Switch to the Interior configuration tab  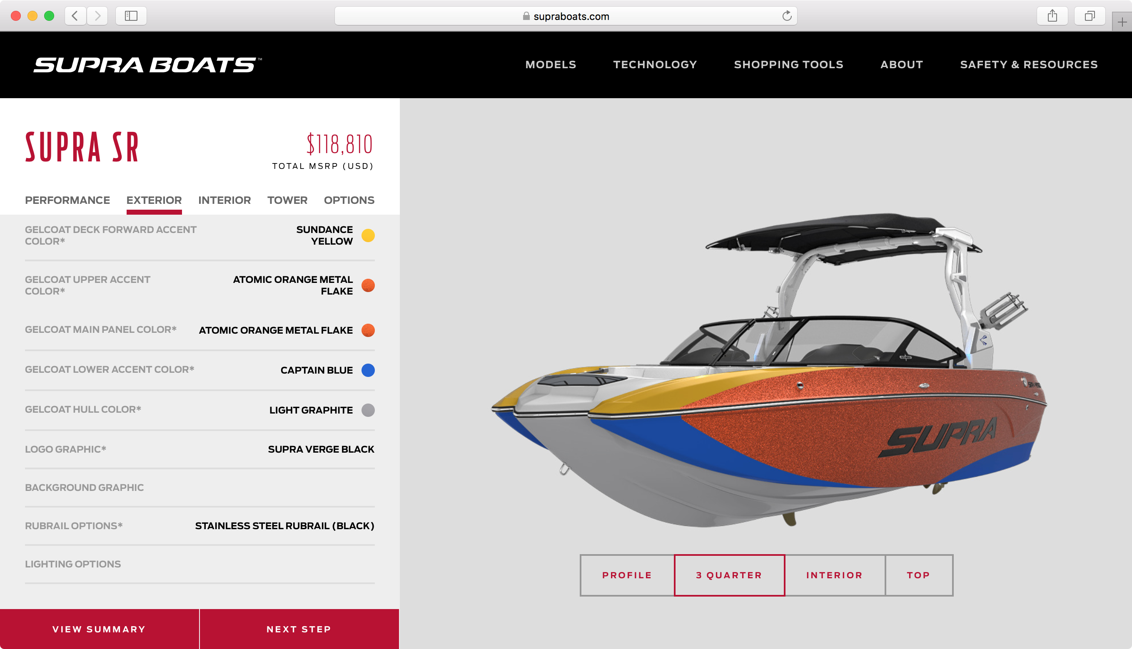tap(224, 200)
